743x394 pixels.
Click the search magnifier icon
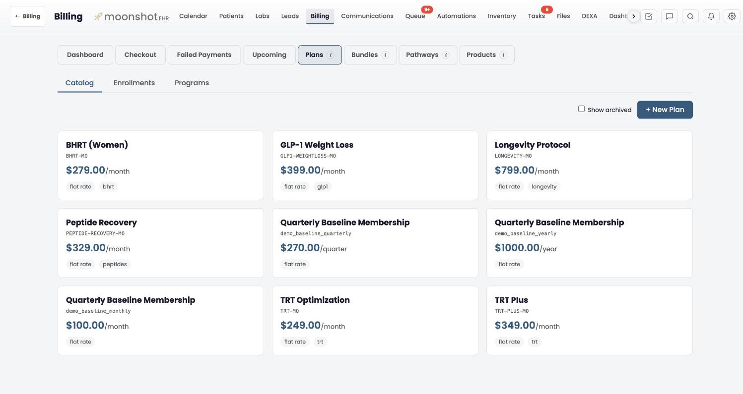[x=690, y=16]
